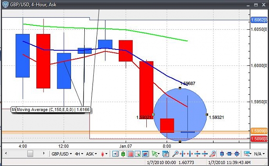269x166 pixels.
Task: Open the pointer tool dropdown arrow
Action: (x=159, y=154)
